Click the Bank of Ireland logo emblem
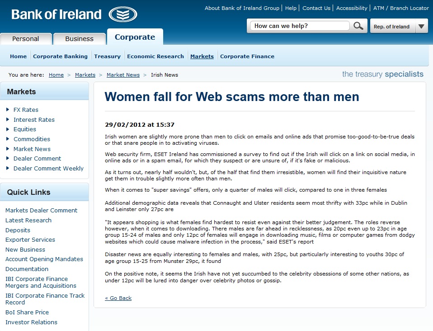 click(x=122, y=14)
